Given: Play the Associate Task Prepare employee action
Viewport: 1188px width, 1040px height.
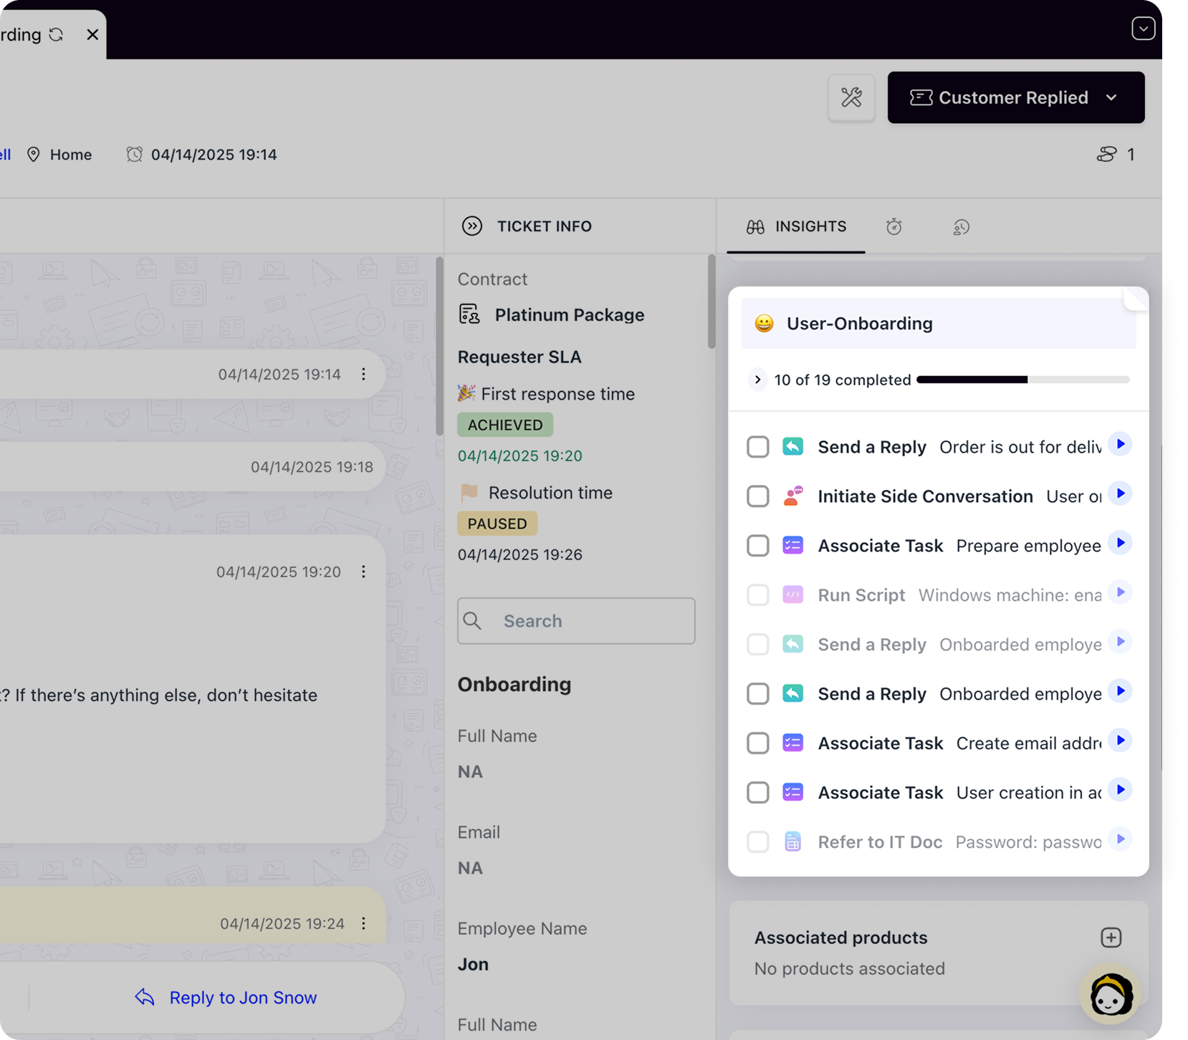Looking at the screenshot, I should tap(1120, 544).
